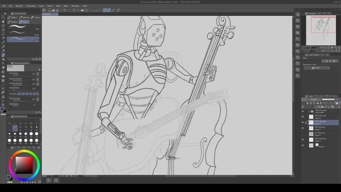Image resolution: width=341 pixels, height=192 pixels.
Task: Choose the top brush stroke preset
Action: tap(23, 27)
